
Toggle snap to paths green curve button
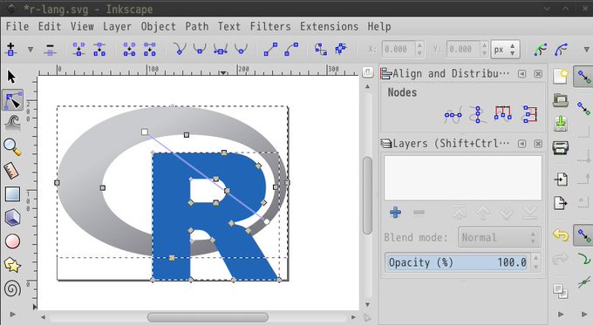click(584, 259)
